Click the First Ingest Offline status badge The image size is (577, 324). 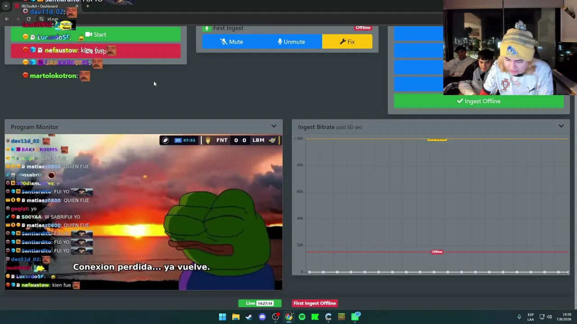tap(315, 303)
